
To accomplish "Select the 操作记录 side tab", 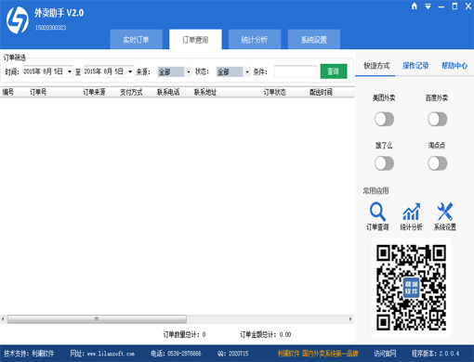I will (415, 66).
